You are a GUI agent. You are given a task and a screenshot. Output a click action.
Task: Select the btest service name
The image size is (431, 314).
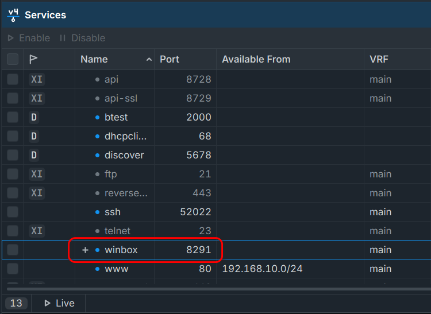(x=116, y=117)
